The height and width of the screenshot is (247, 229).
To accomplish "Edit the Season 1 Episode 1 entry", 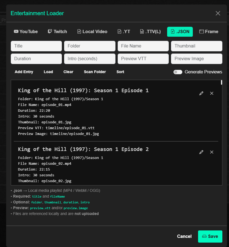I will (x=201, y=93).
